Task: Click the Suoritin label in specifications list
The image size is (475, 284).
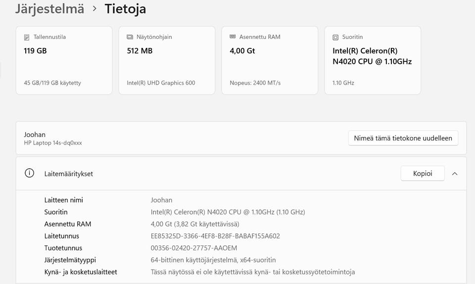Action: [56, 212]
